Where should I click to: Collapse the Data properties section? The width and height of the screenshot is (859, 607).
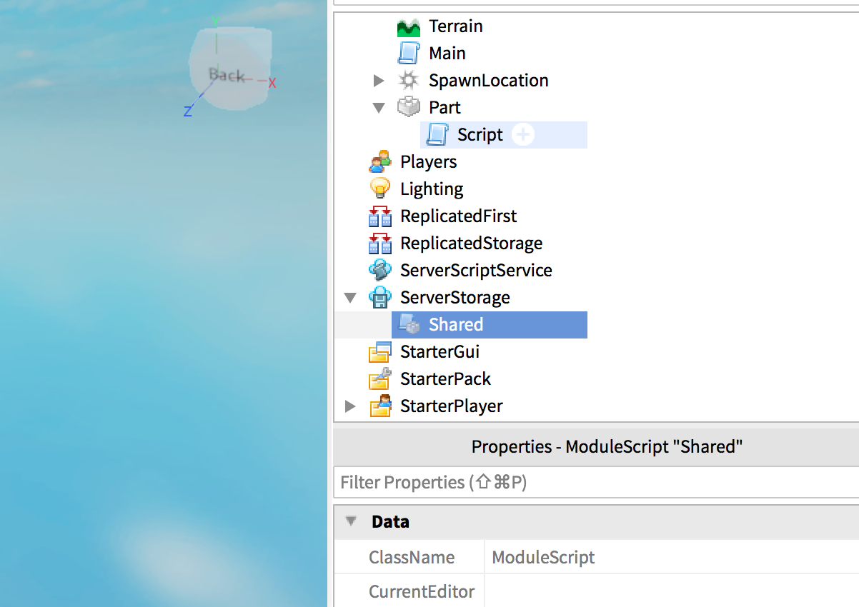coord(351,521)
